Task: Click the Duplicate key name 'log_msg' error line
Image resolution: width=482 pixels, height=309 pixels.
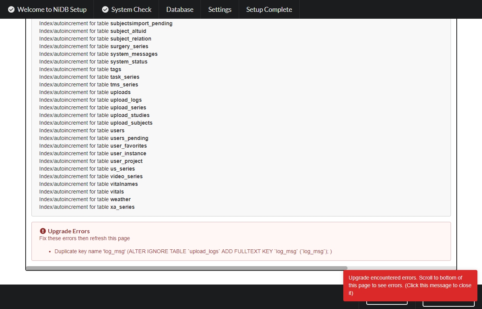Action: click(193, 251)
